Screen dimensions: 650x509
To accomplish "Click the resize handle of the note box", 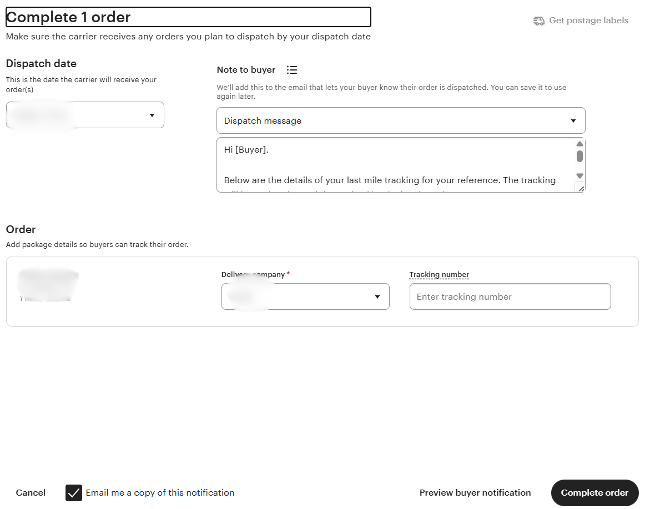I will (x=581, y=189).
